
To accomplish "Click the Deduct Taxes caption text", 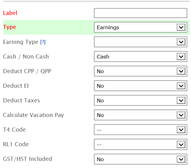I will coord(21,100).
